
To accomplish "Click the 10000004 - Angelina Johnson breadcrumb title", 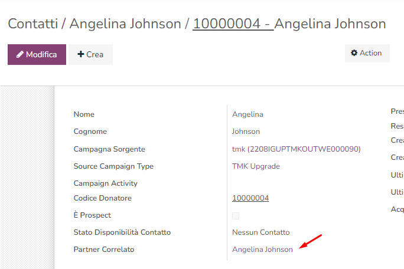I will [x=289, y=24].
